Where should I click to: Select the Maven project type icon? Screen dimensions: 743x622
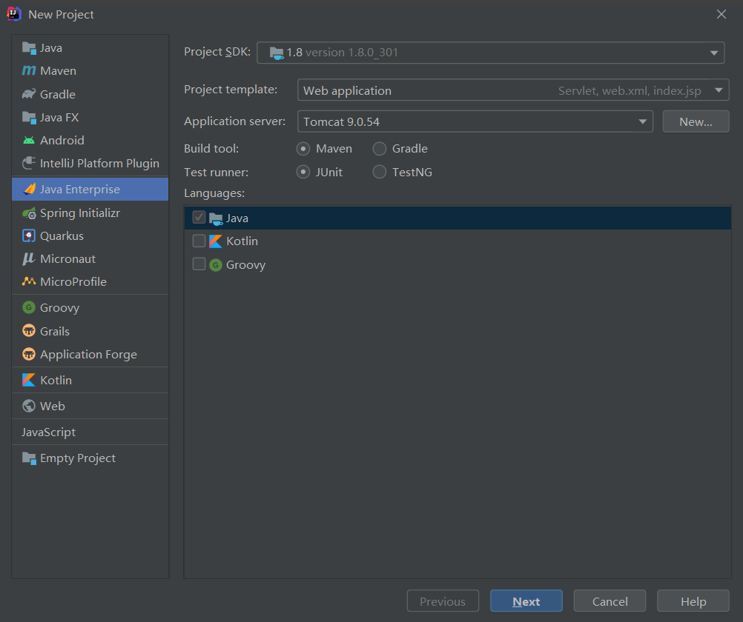click(29, 71)
